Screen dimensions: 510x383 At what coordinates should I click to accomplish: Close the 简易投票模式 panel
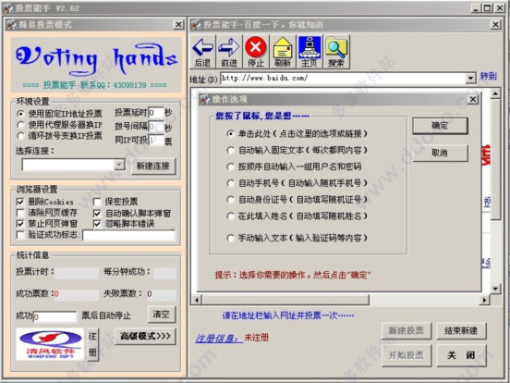coord(178,25)
